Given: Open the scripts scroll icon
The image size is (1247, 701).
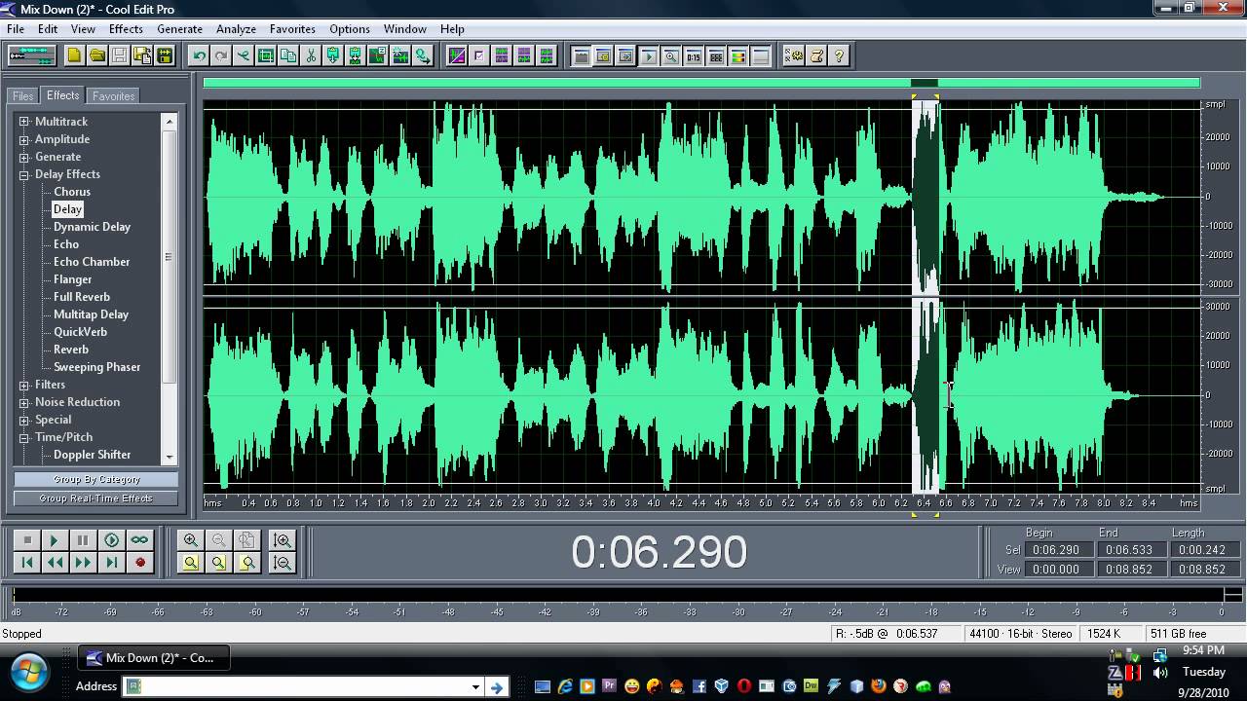Looking at the screenshot, I should click(816, 55).
